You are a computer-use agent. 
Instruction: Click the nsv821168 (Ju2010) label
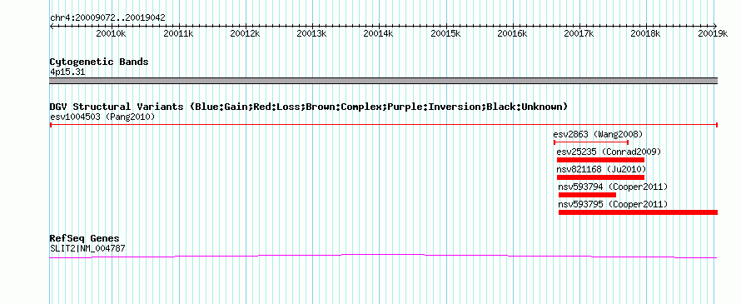[x=601, y=169]
